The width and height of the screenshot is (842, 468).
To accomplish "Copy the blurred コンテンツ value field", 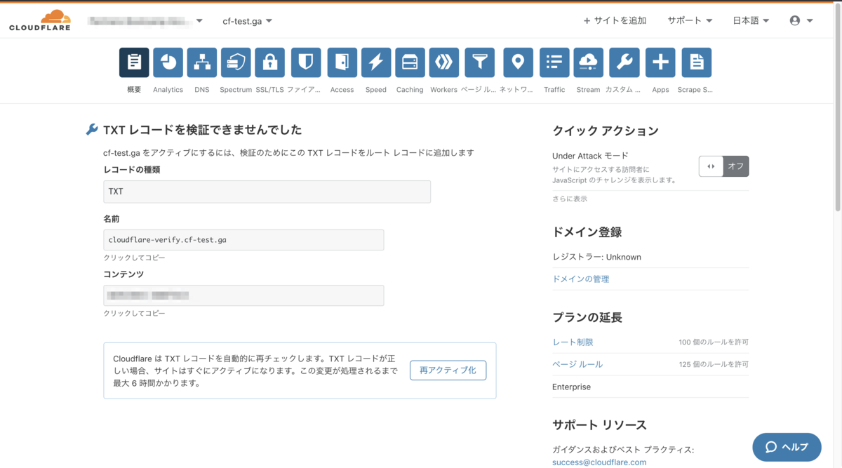I will tap(243, 295).
